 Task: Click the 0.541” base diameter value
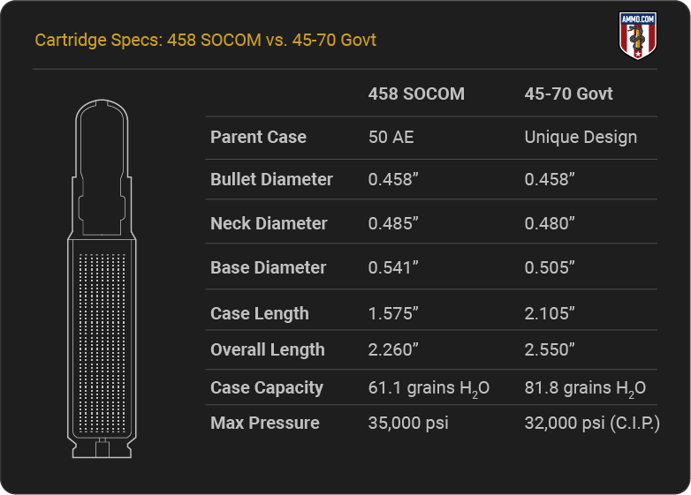393,267
